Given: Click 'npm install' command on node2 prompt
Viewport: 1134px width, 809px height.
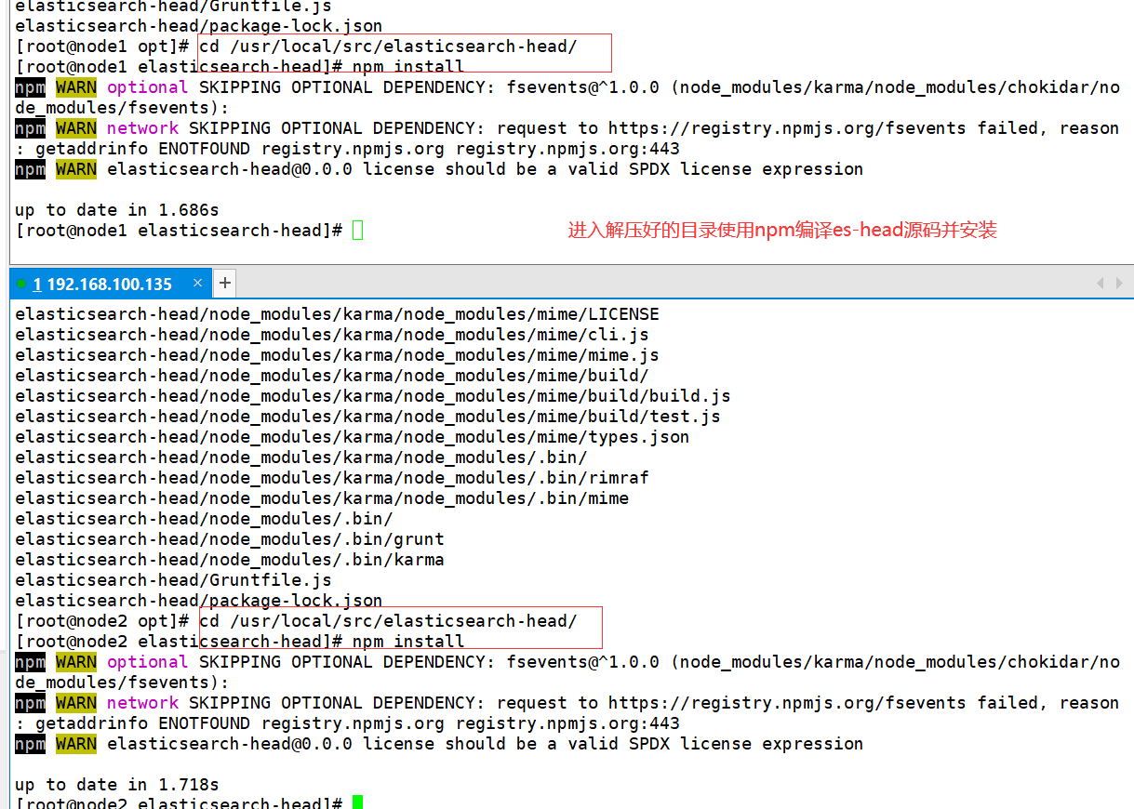Looking at the screenshot, I should coord(408,642).
